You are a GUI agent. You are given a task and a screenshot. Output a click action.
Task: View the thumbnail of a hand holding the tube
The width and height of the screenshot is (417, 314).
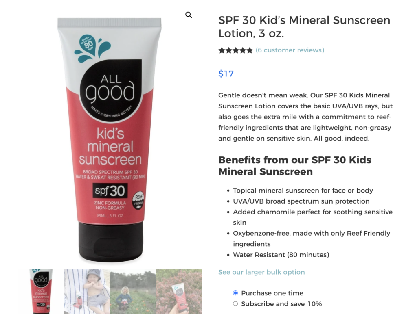click(179, 292)
